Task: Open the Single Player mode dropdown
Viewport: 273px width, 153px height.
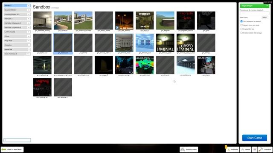Action: [x=255, y=6]
